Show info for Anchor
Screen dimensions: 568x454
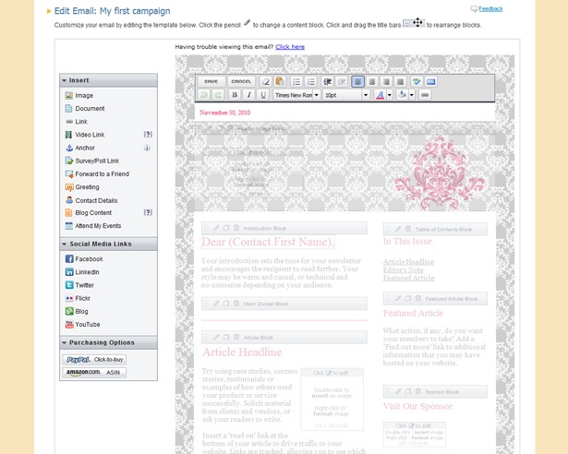coord(147,148)
